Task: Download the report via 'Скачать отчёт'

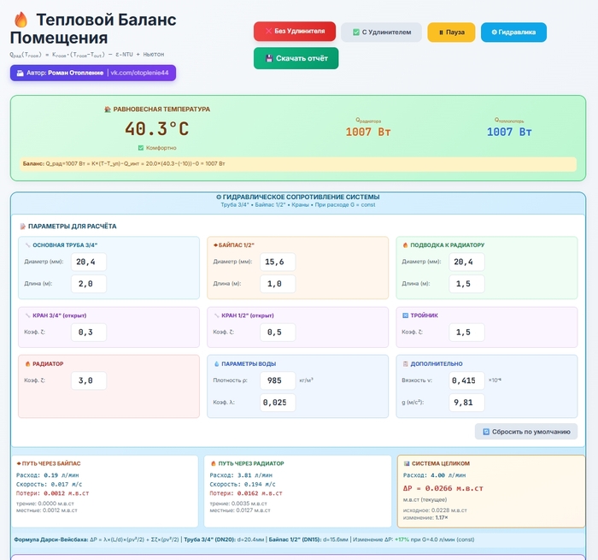Action: click(x=296, y=58)
